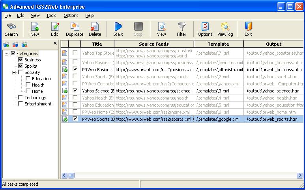Click the Exit door icon
The image size is (305, 190).
click(248, 27)
